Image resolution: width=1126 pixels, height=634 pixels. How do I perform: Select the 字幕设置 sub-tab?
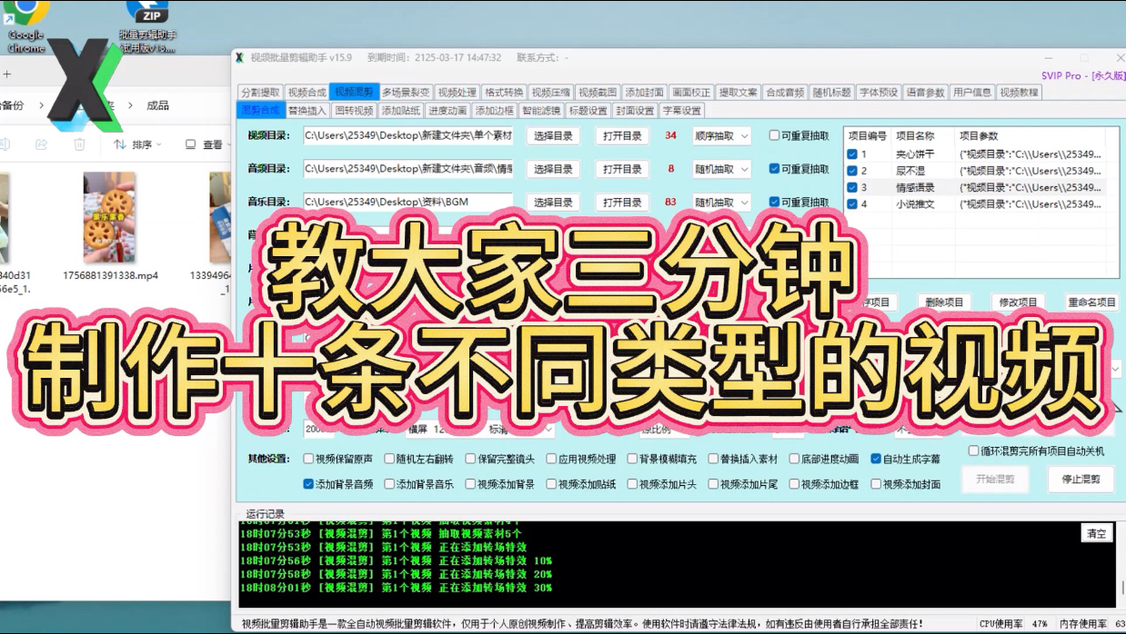[x=681, y=111]
